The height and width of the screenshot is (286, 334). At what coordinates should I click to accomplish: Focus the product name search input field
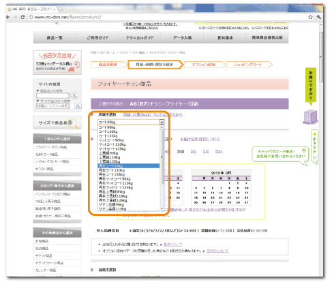click(x=52, y=95)
